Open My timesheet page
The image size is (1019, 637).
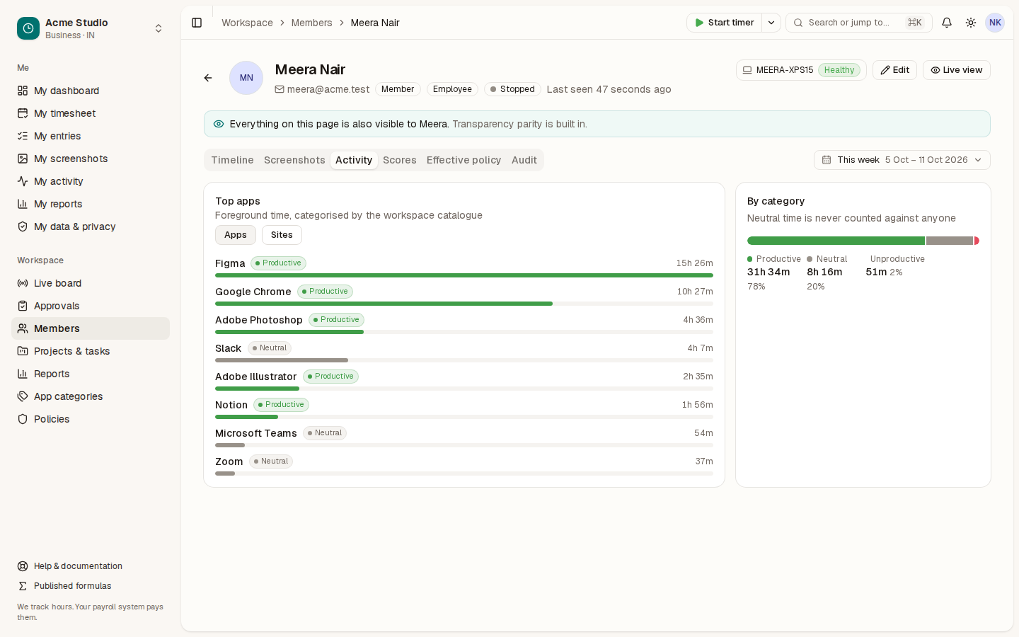[x=91, y=113]
